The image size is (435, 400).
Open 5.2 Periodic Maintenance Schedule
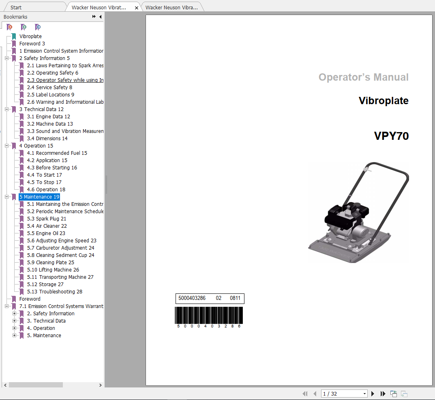pos(65,212)
